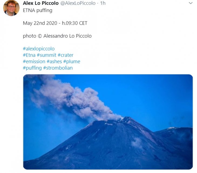The width and height of the screenshot is (197, 173).
Task: Open Alex Lo Piccolo's profile avatar
Action: pos(11,8)
